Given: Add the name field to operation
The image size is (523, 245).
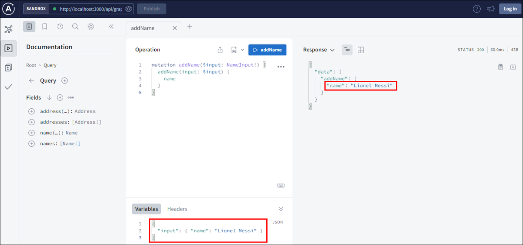Looking at the screenshot, I should (31, 133).
